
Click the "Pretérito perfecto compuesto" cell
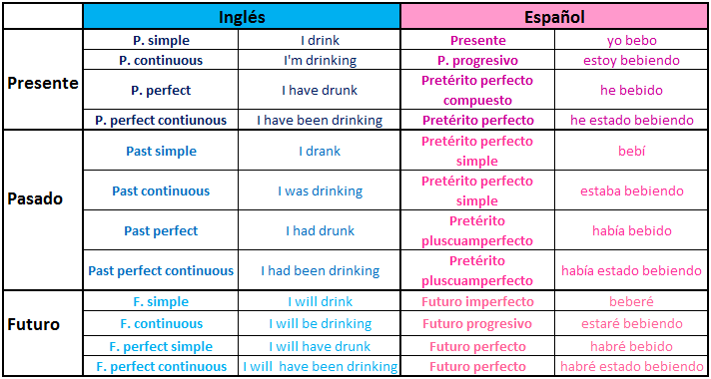point(477,90)
